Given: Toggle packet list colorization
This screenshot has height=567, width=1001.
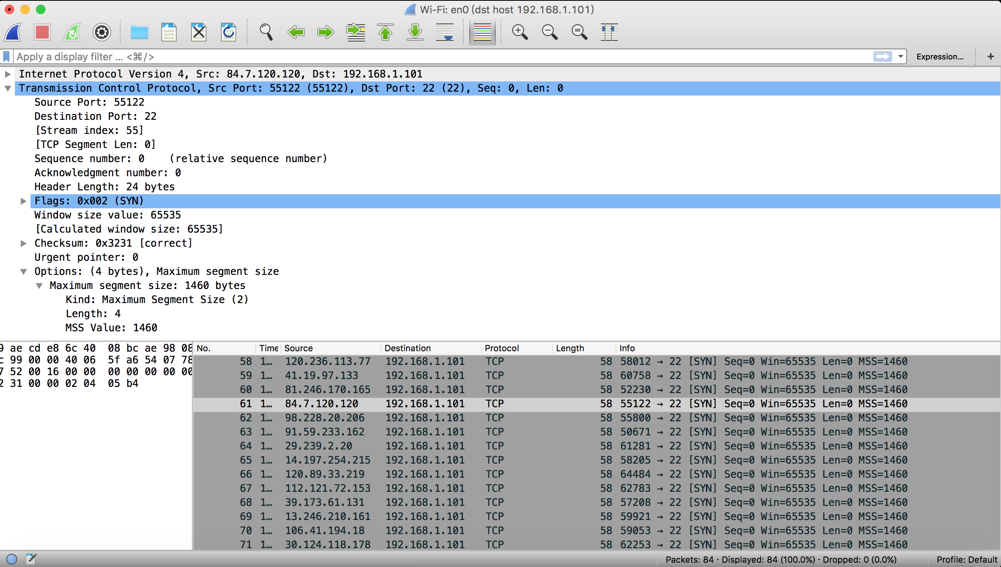Looking at the screenshot, I should [x=482, y=32].
